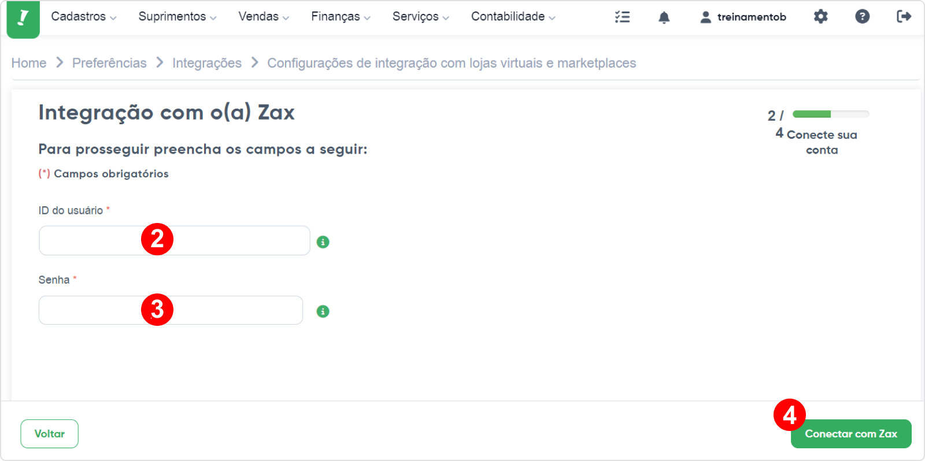Click the step progress bar
925x461 pixels.
[x=831, y=114]
